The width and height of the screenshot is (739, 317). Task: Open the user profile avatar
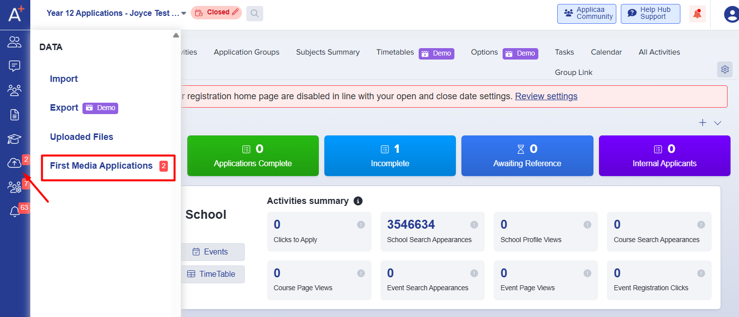731,14
